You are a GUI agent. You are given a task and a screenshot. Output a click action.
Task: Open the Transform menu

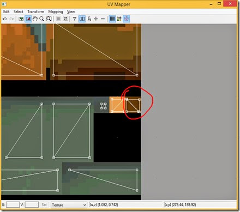[x=35, y=11]
